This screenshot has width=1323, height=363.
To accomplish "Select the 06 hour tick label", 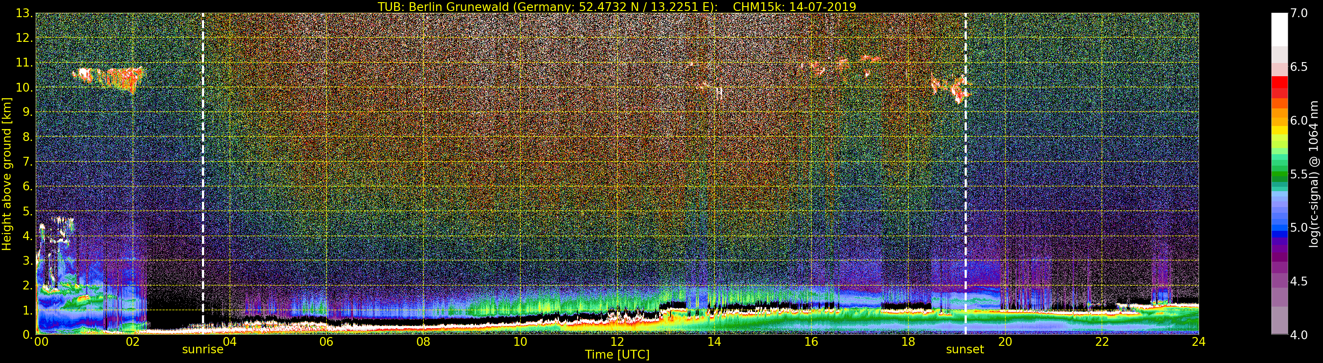I will pyautogui.click(x=326, y=342).
